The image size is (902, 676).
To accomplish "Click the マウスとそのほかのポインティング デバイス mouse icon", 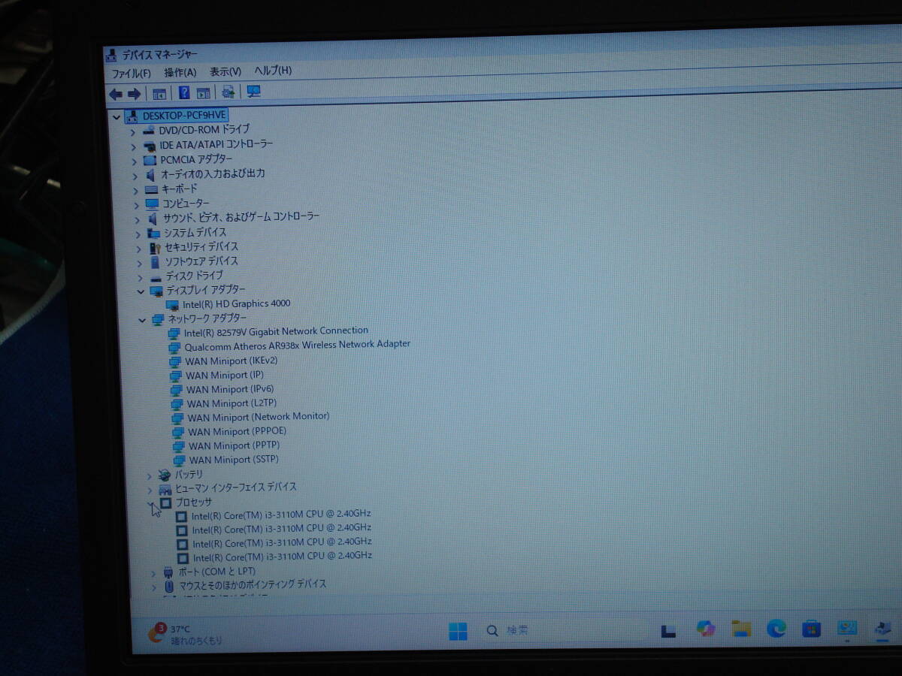I will coord(169,585).
